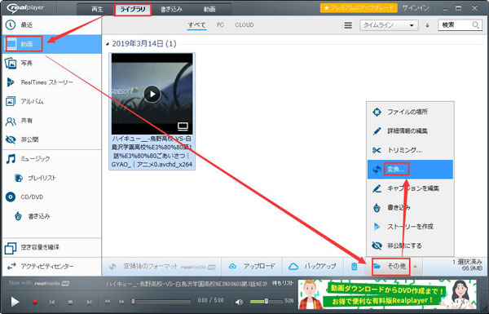The image size is (489, 314).
Task: Click next track button
Action: coord(89,302)
